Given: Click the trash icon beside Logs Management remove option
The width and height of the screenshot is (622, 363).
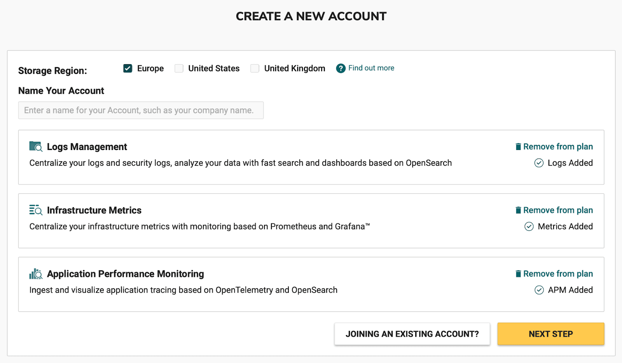Looking at the screenshot, I should pos(518,147).
